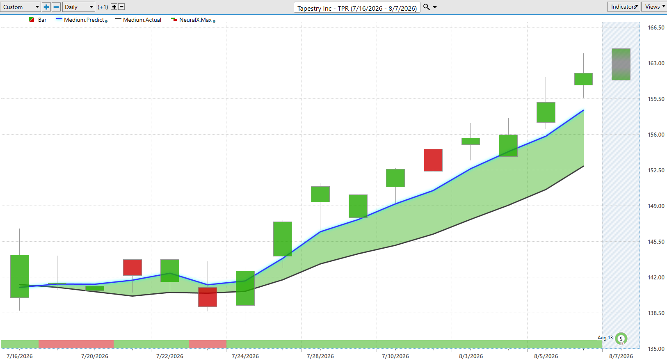Click the 8/5/2026 date axis label

(546, 356)
